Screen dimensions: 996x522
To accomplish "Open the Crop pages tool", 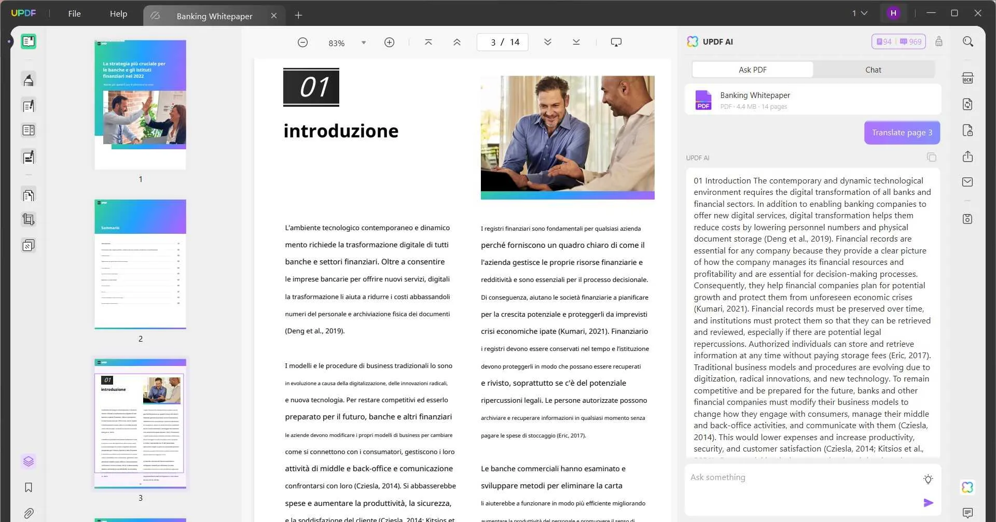I will (x=29, y=219).
